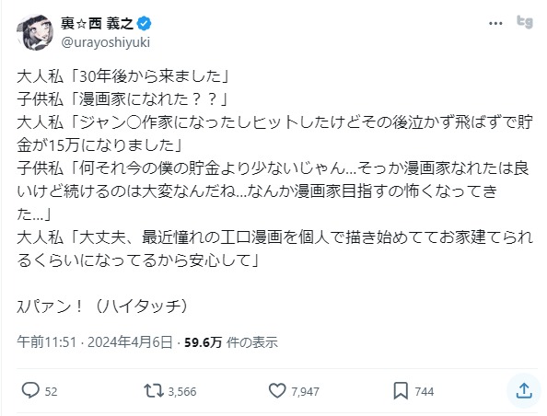
Task: Click the 744 bookmarks count
Action: click(x=425, y=391)
